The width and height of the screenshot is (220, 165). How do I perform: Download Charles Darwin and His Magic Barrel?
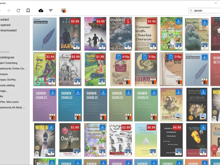pos(178,21)
